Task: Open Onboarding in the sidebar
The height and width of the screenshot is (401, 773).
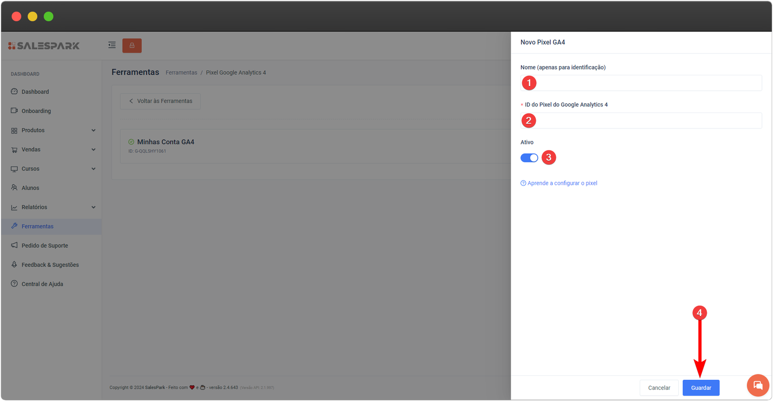Action: pyautogui.click(x=36, y=111)
